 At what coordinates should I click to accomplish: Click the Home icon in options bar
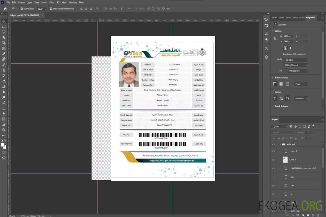pos(5,9)
